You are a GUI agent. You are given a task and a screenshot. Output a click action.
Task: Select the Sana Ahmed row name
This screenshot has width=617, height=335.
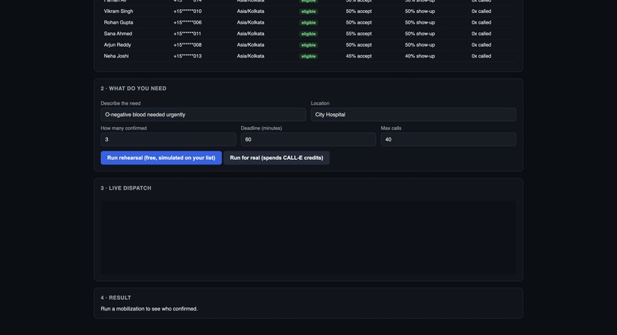tap(118, 34)
